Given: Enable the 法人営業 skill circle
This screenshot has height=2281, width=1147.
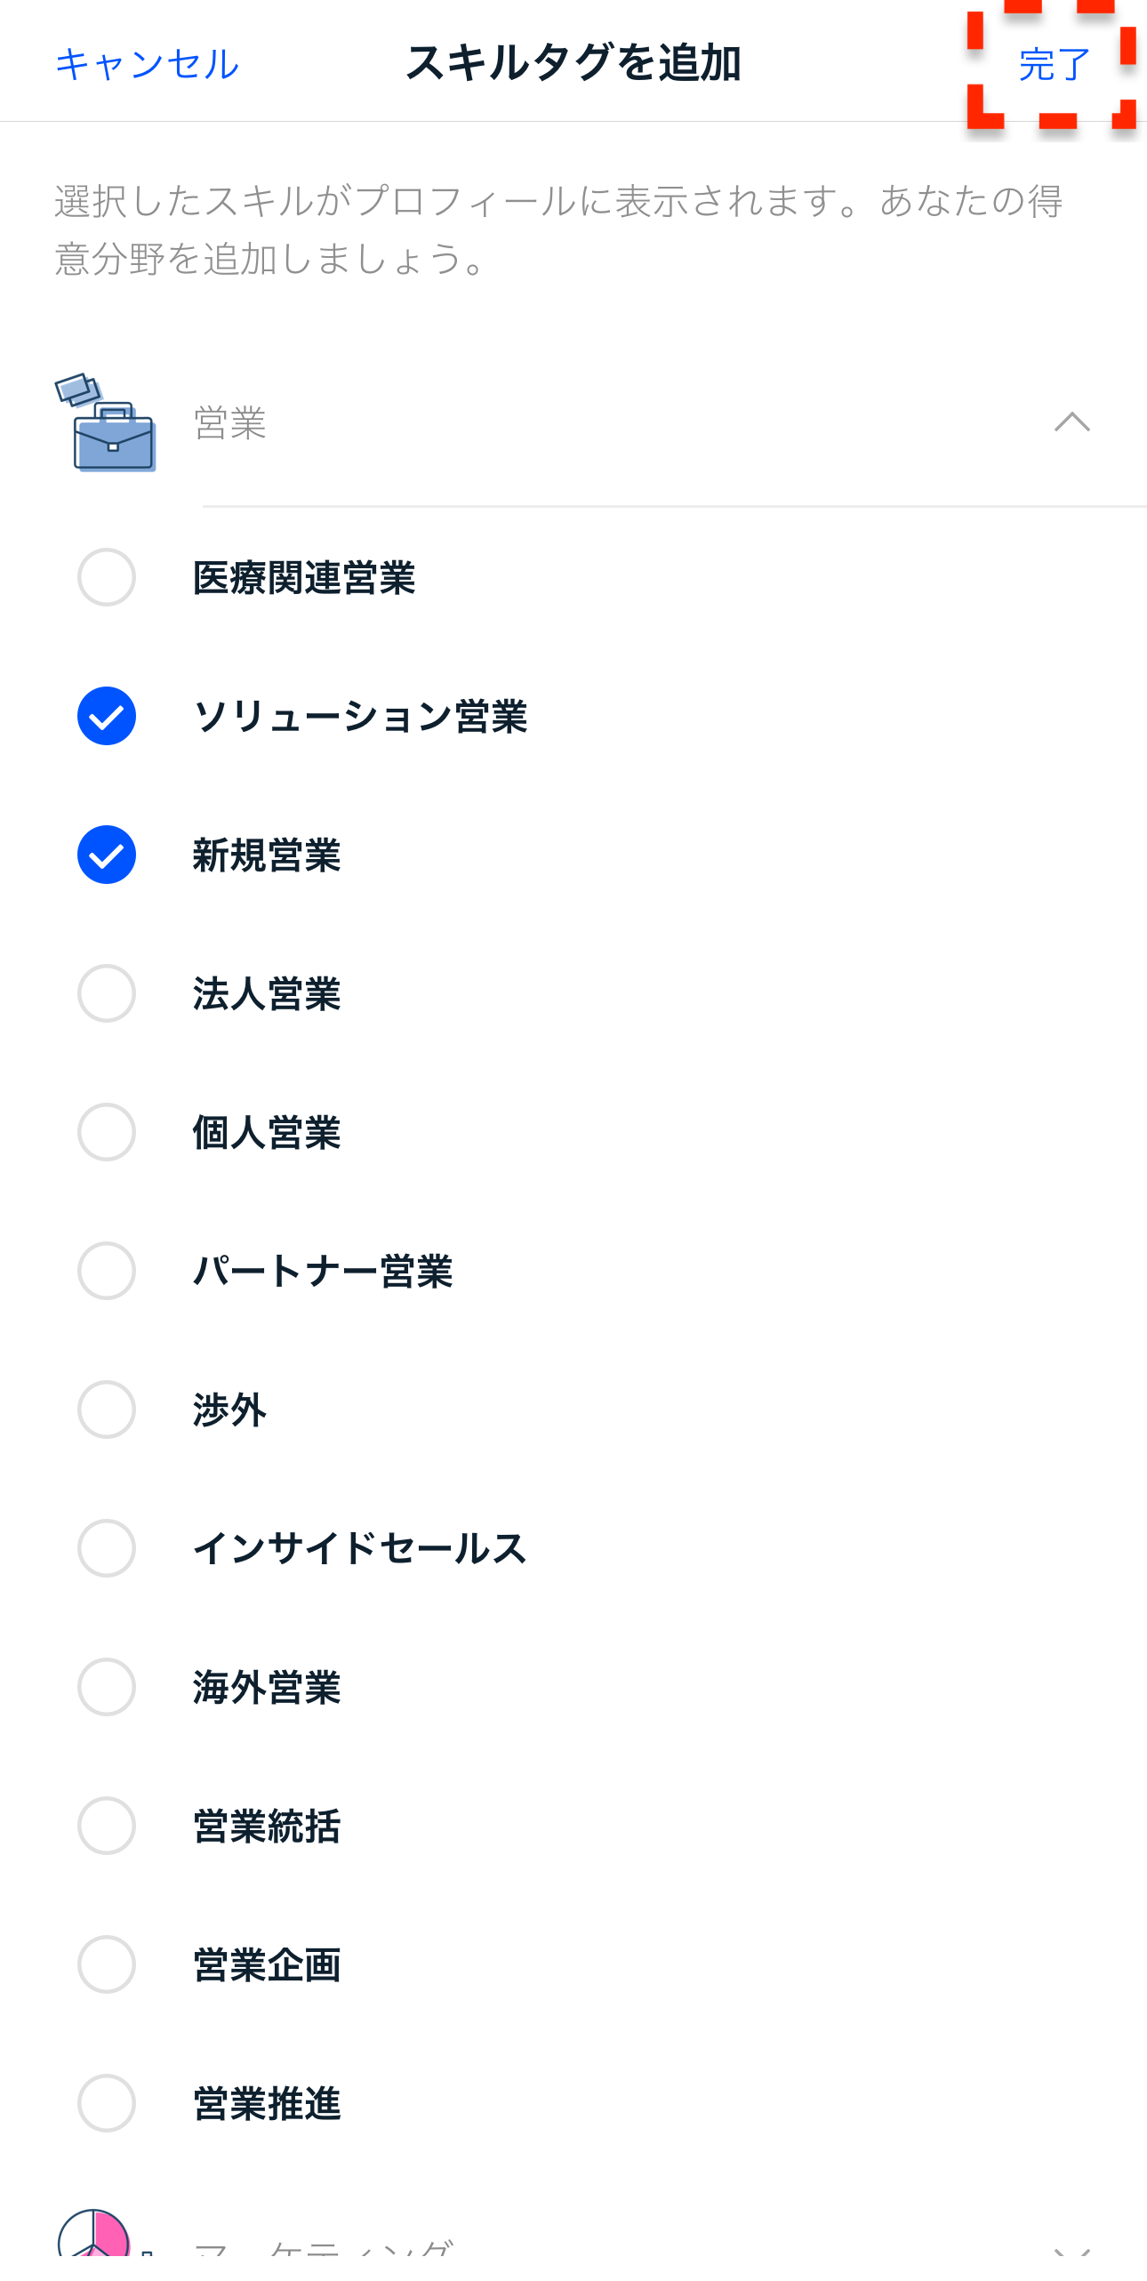Looking at the screenshot, I should pyautogui.click(x=107, y=993).
